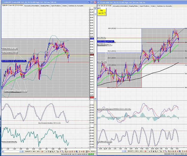Click the text cursor tool in 15 min toolbar
187x156 pixels.
pos(151,151)
